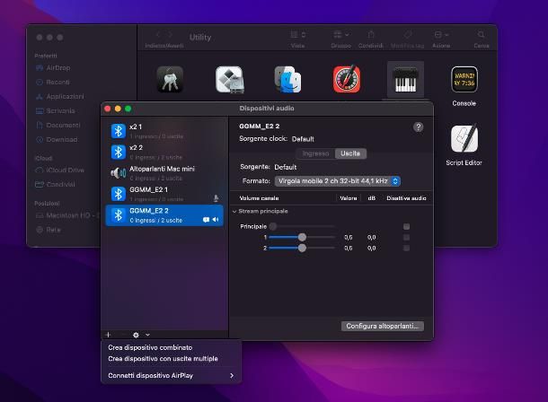Open the Console app icon
The image size is (548, 402).
tap(464, 80)
